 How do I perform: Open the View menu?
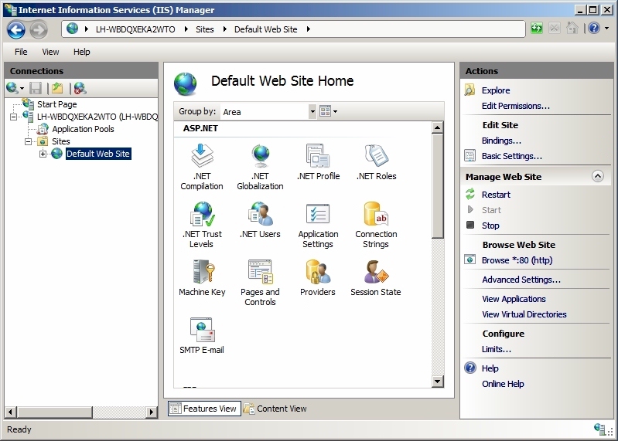(x=50, y=52)
